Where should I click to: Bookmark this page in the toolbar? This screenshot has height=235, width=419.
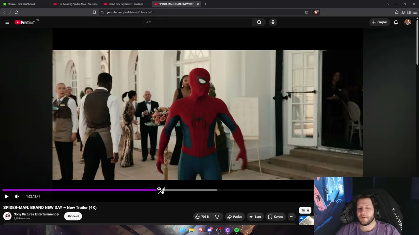(94, 12)
